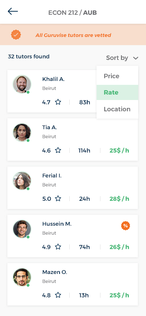Open Hussein M.'s tutor name
The image size is (146, 316).
(x=57, y=224)
